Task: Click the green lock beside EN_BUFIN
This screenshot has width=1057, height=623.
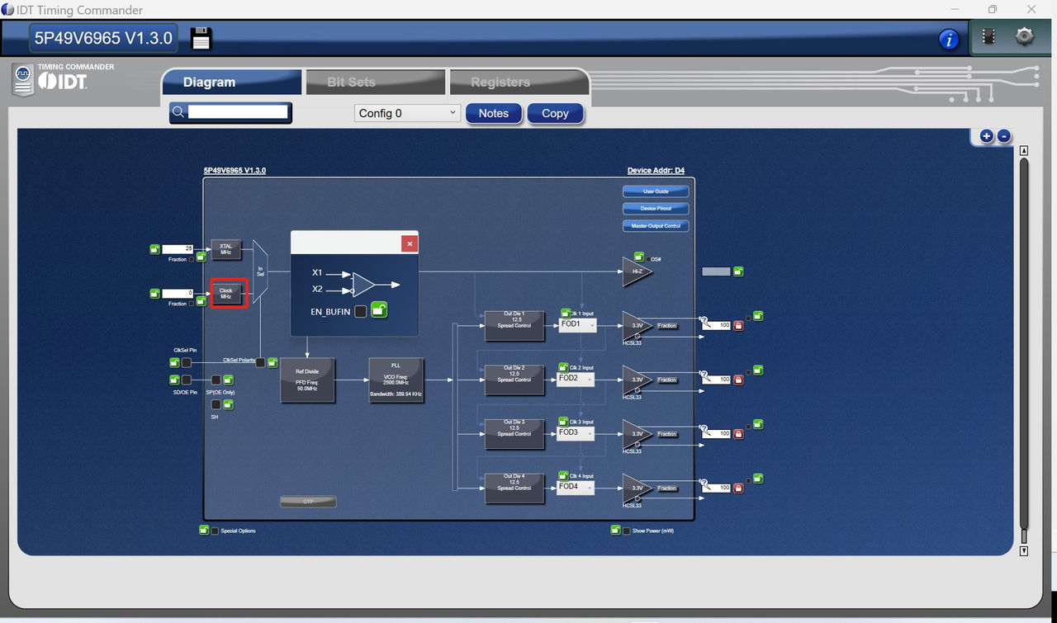Action: 379,310
